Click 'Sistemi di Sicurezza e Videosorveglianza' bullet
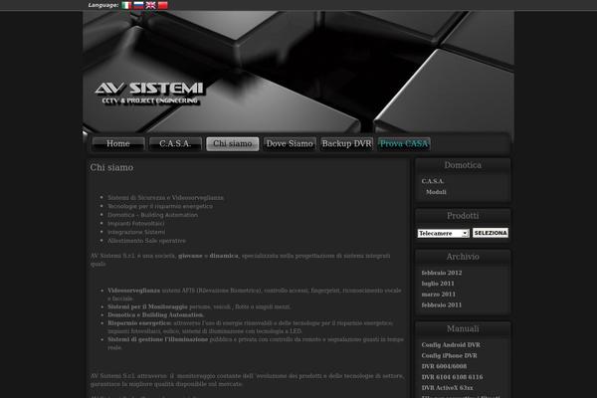Viewport: 597px width, 398px height. pyautogui.click(x=165, y=197)
